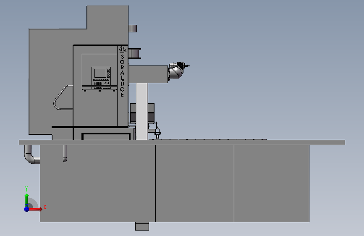Image resolution: width=364 pixels, height=236 pixels.
Task: Select the spool-shaped bracket beside the logo
Action: 135,53
